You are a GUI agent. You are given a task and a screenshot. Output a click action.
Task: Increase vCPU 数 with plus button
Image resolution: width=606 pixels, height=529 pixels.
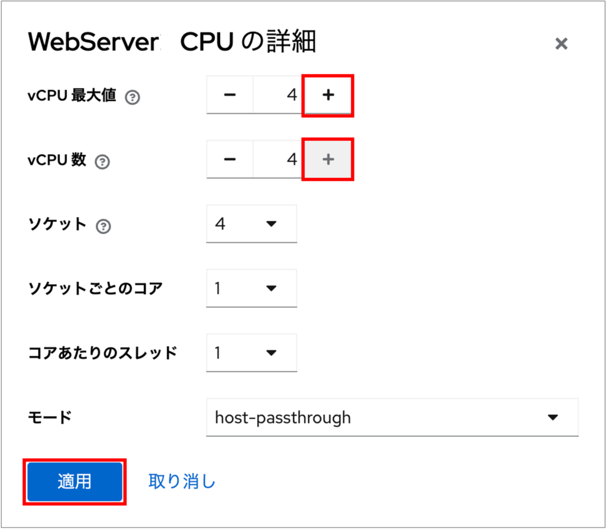click(328, 159)
